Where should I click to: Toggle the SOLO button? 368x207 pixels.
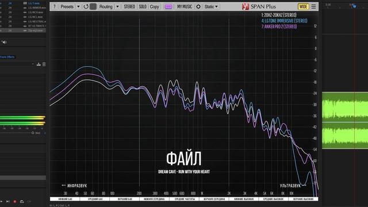click(143, 6)
